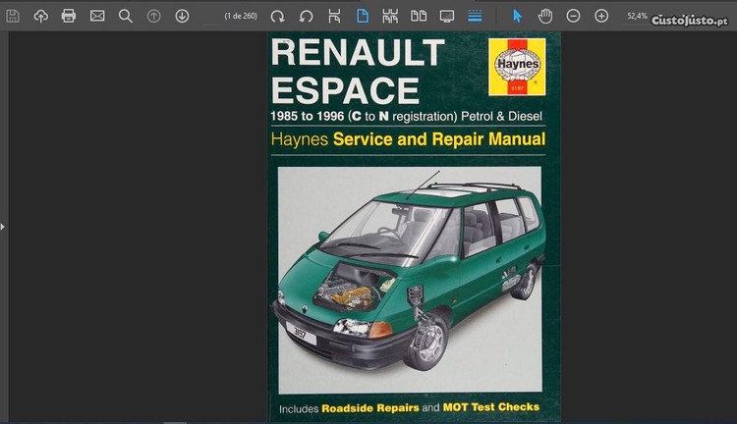Click the Save file icon
The width and height of the screenshot is (737, 424).
(13, 16)
